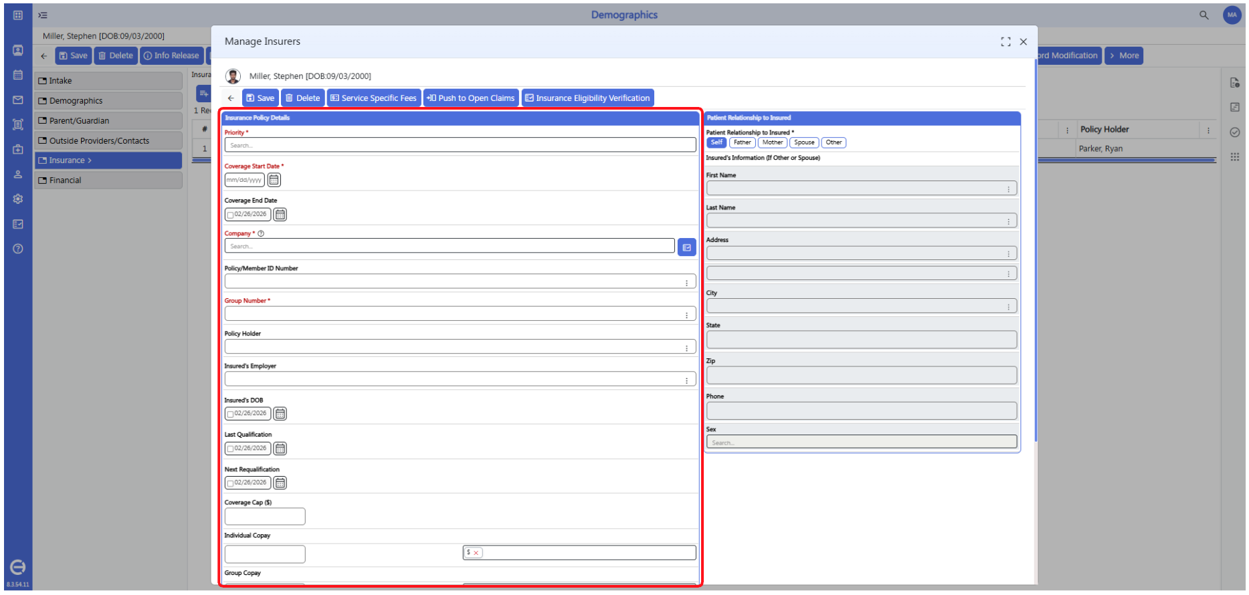Image resolution: width=1249 pixels, height=595 pixels.
Task: Open Policy Holder column options menu
Action: [1208, 130]
